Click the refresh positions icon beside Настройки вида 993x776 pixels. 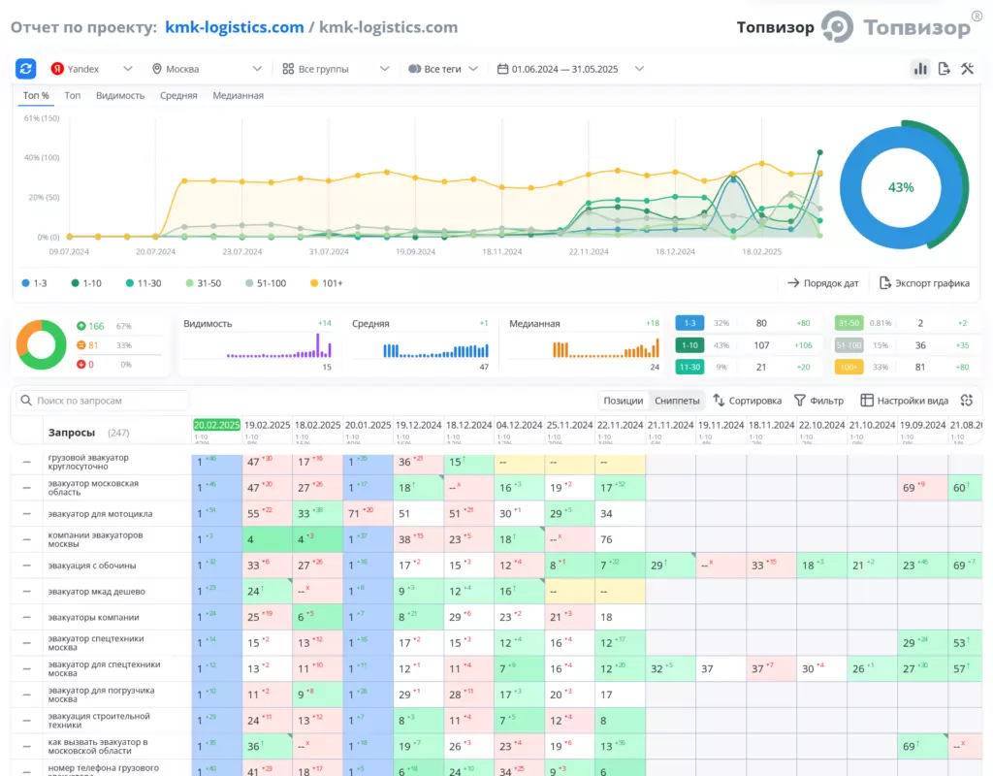pyautogui.click(x=967, y=401)
